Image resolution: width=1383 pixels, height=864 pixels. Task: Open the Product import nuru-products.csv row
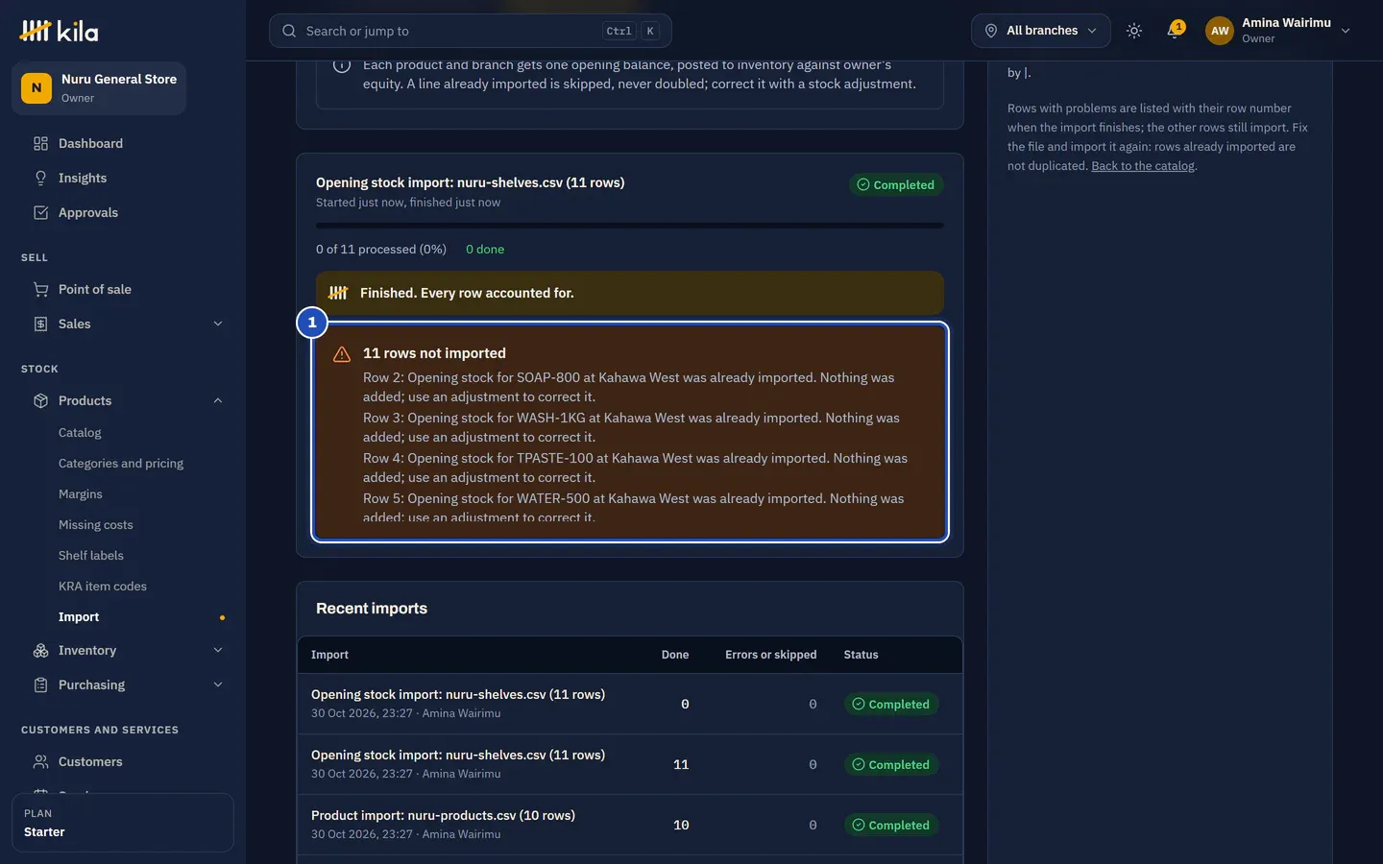[630, 825]
